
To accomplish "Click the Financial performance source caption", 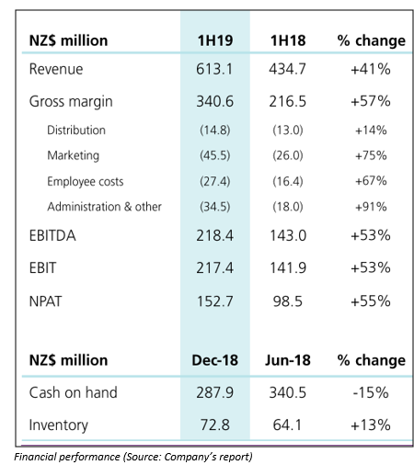I will point(133,457).
